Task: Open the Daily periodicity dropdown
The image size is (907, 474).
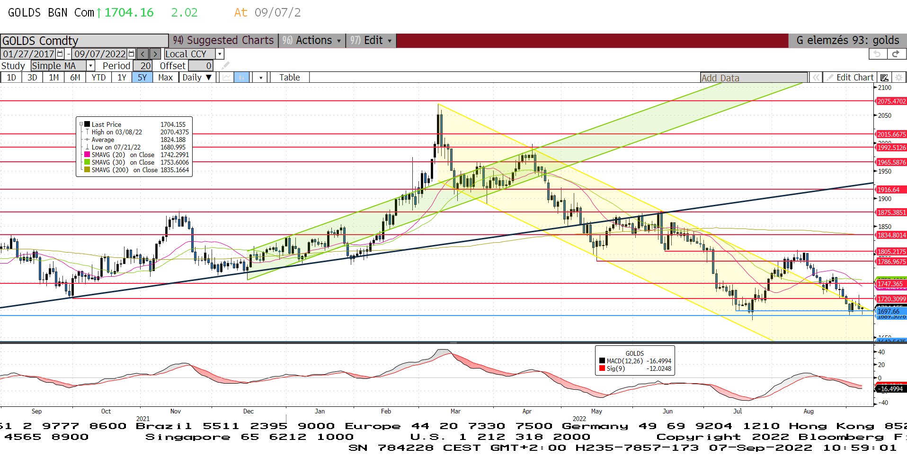Action: tap(198, 77)
